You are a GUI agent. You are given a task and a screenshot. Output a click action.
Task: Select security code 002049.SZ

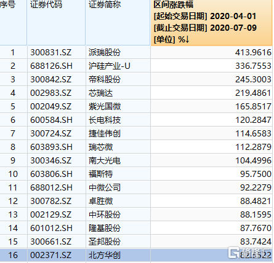(51, 106)
